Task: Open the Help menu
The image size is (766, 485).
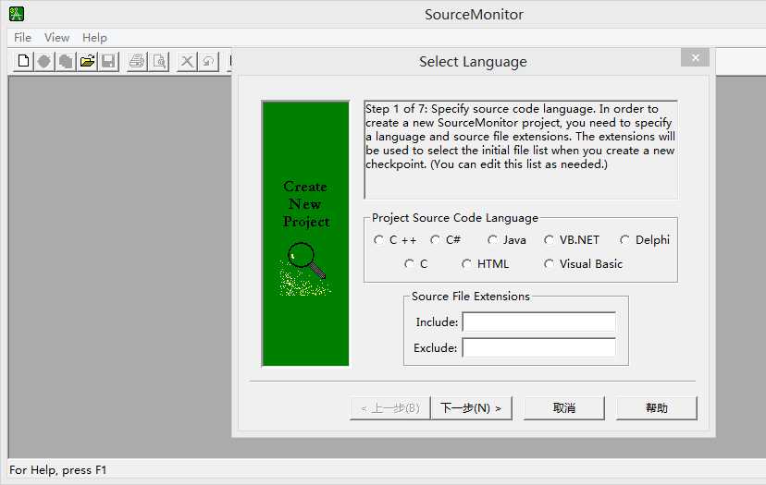Action: pos(94,38)
